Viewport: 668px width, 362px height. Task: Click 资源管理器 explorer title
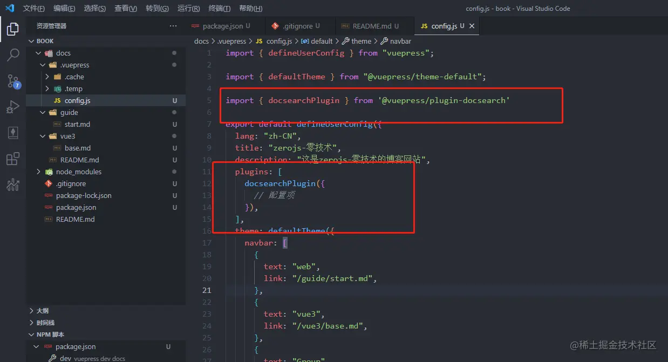[52, 26]
